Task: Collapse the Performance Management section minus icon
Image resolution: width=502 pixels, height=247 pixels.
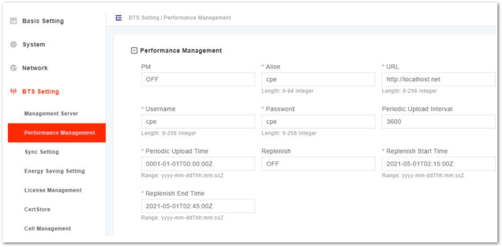Action: (x=134, y=50)
